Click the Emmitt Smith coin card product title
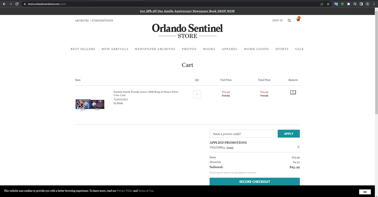Viewport: 378px width, 197px height. coord(146,94)
